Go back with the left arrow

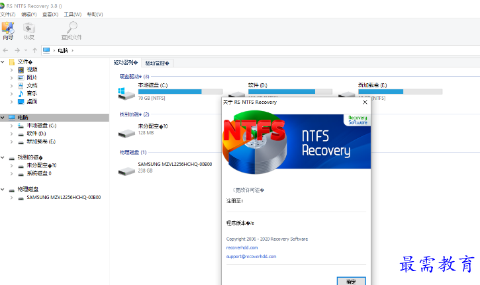click(5, 50)
